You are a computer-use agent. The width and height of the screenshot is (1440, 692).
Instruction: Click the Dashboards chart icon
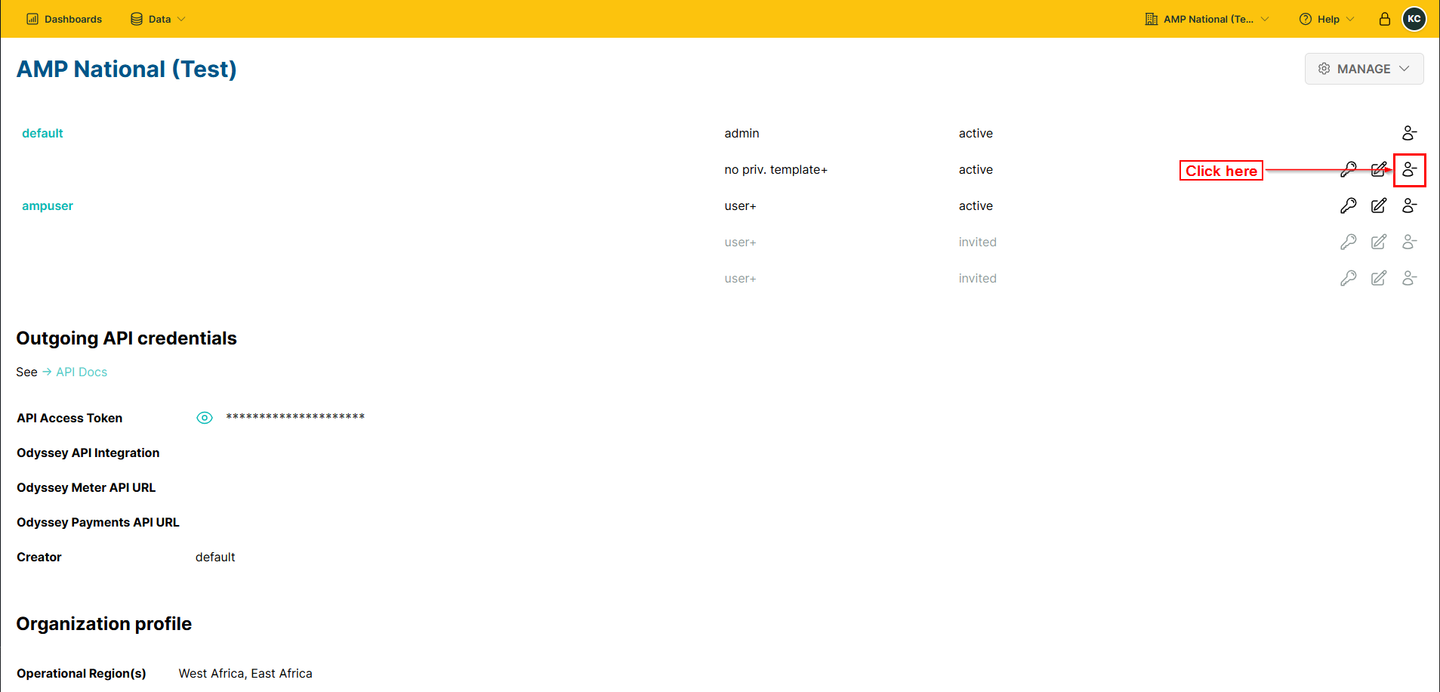(32, 19)
